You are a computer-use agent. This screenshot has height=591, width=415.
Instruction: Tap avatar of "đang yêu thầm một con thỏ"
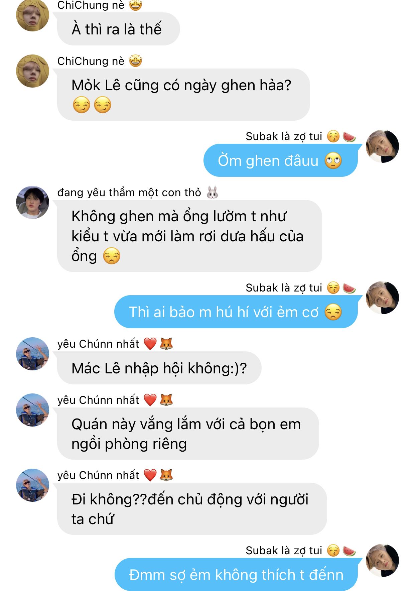33,202
